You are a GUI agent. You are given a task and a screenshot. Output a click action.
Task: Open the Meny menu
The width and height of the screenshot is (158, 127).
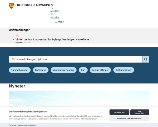[60, 22]
